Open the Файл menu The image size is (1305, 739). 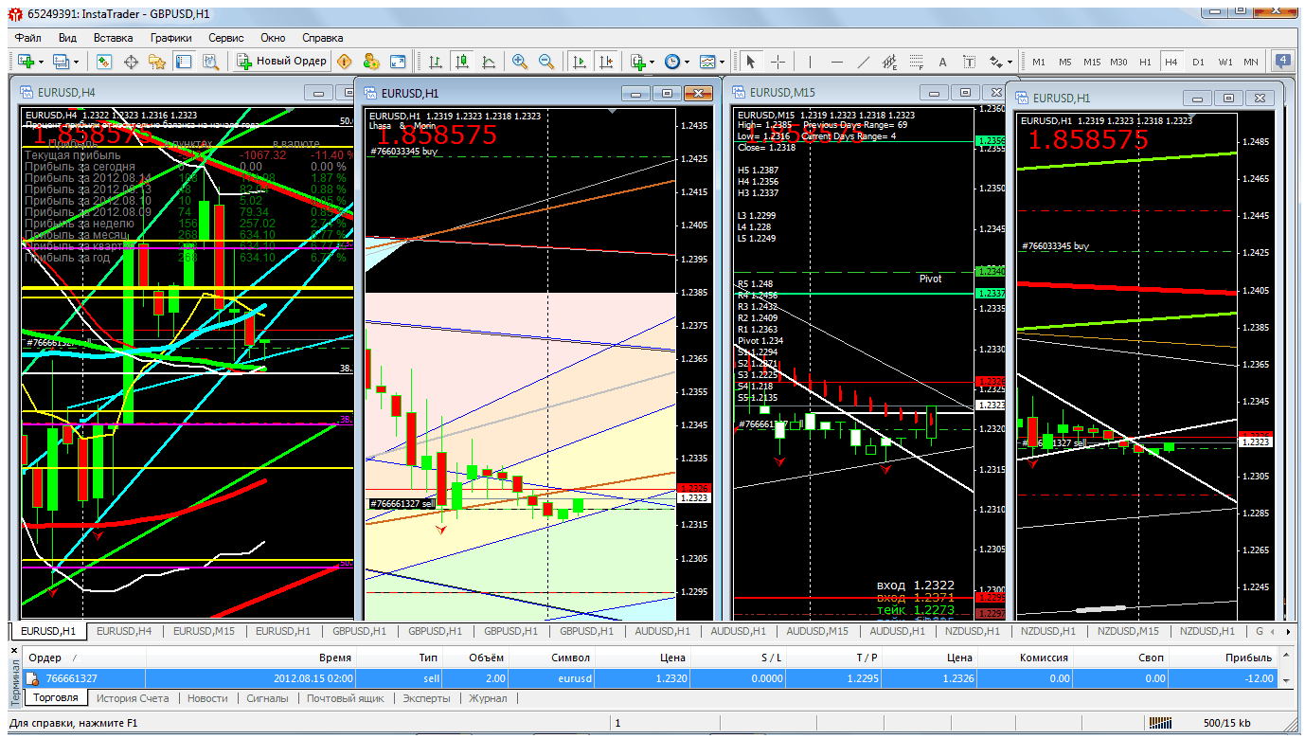pos(27,38)
